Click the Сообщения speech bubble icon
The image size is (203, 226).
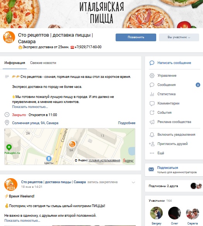tap(152, 85)
